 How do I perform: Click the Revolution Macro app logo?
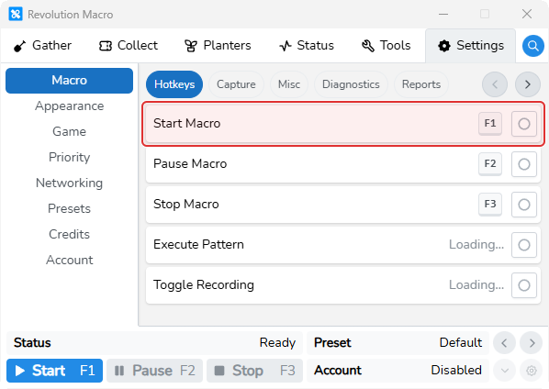(16, 15)
